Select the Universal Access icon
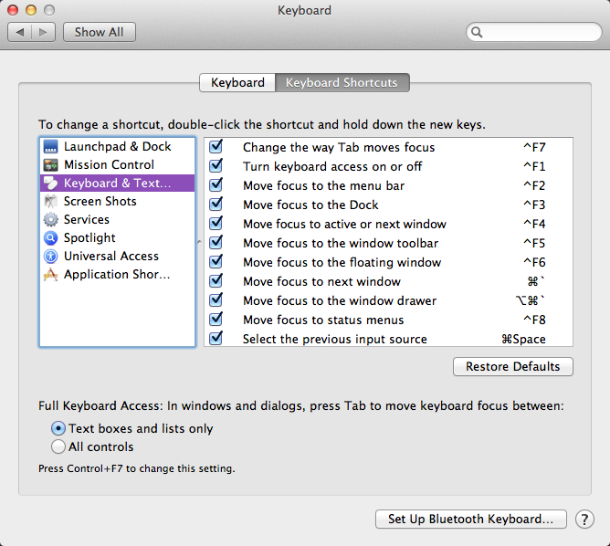This screenshot has height=546, width=610. (x=50, y=257)
